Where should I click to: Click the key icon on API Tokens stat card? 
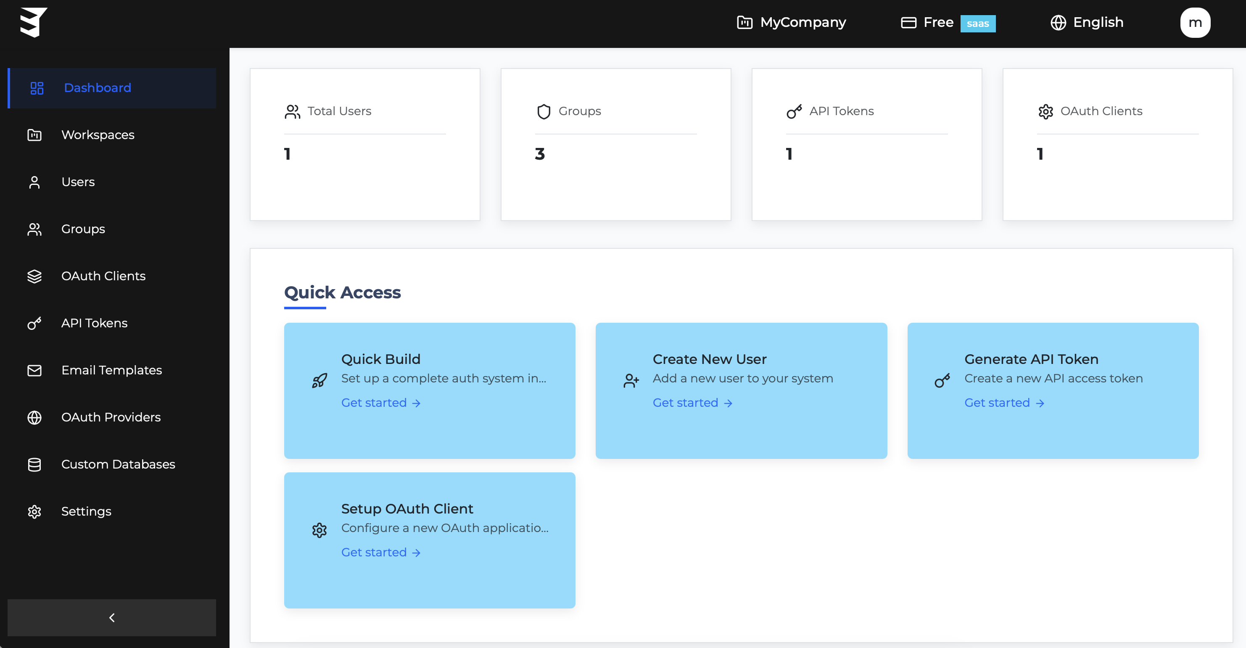(794, 112)
